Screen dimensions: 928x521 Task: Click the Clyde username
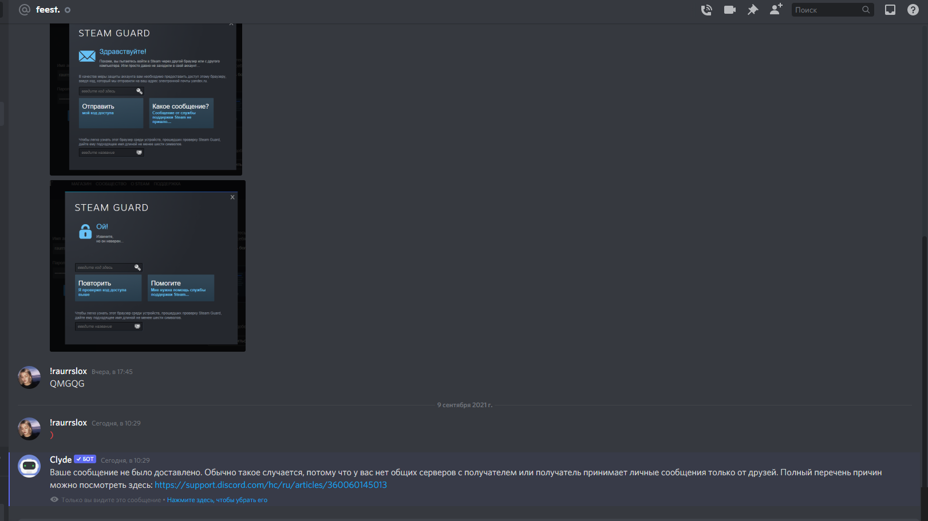tap(61, 460)
